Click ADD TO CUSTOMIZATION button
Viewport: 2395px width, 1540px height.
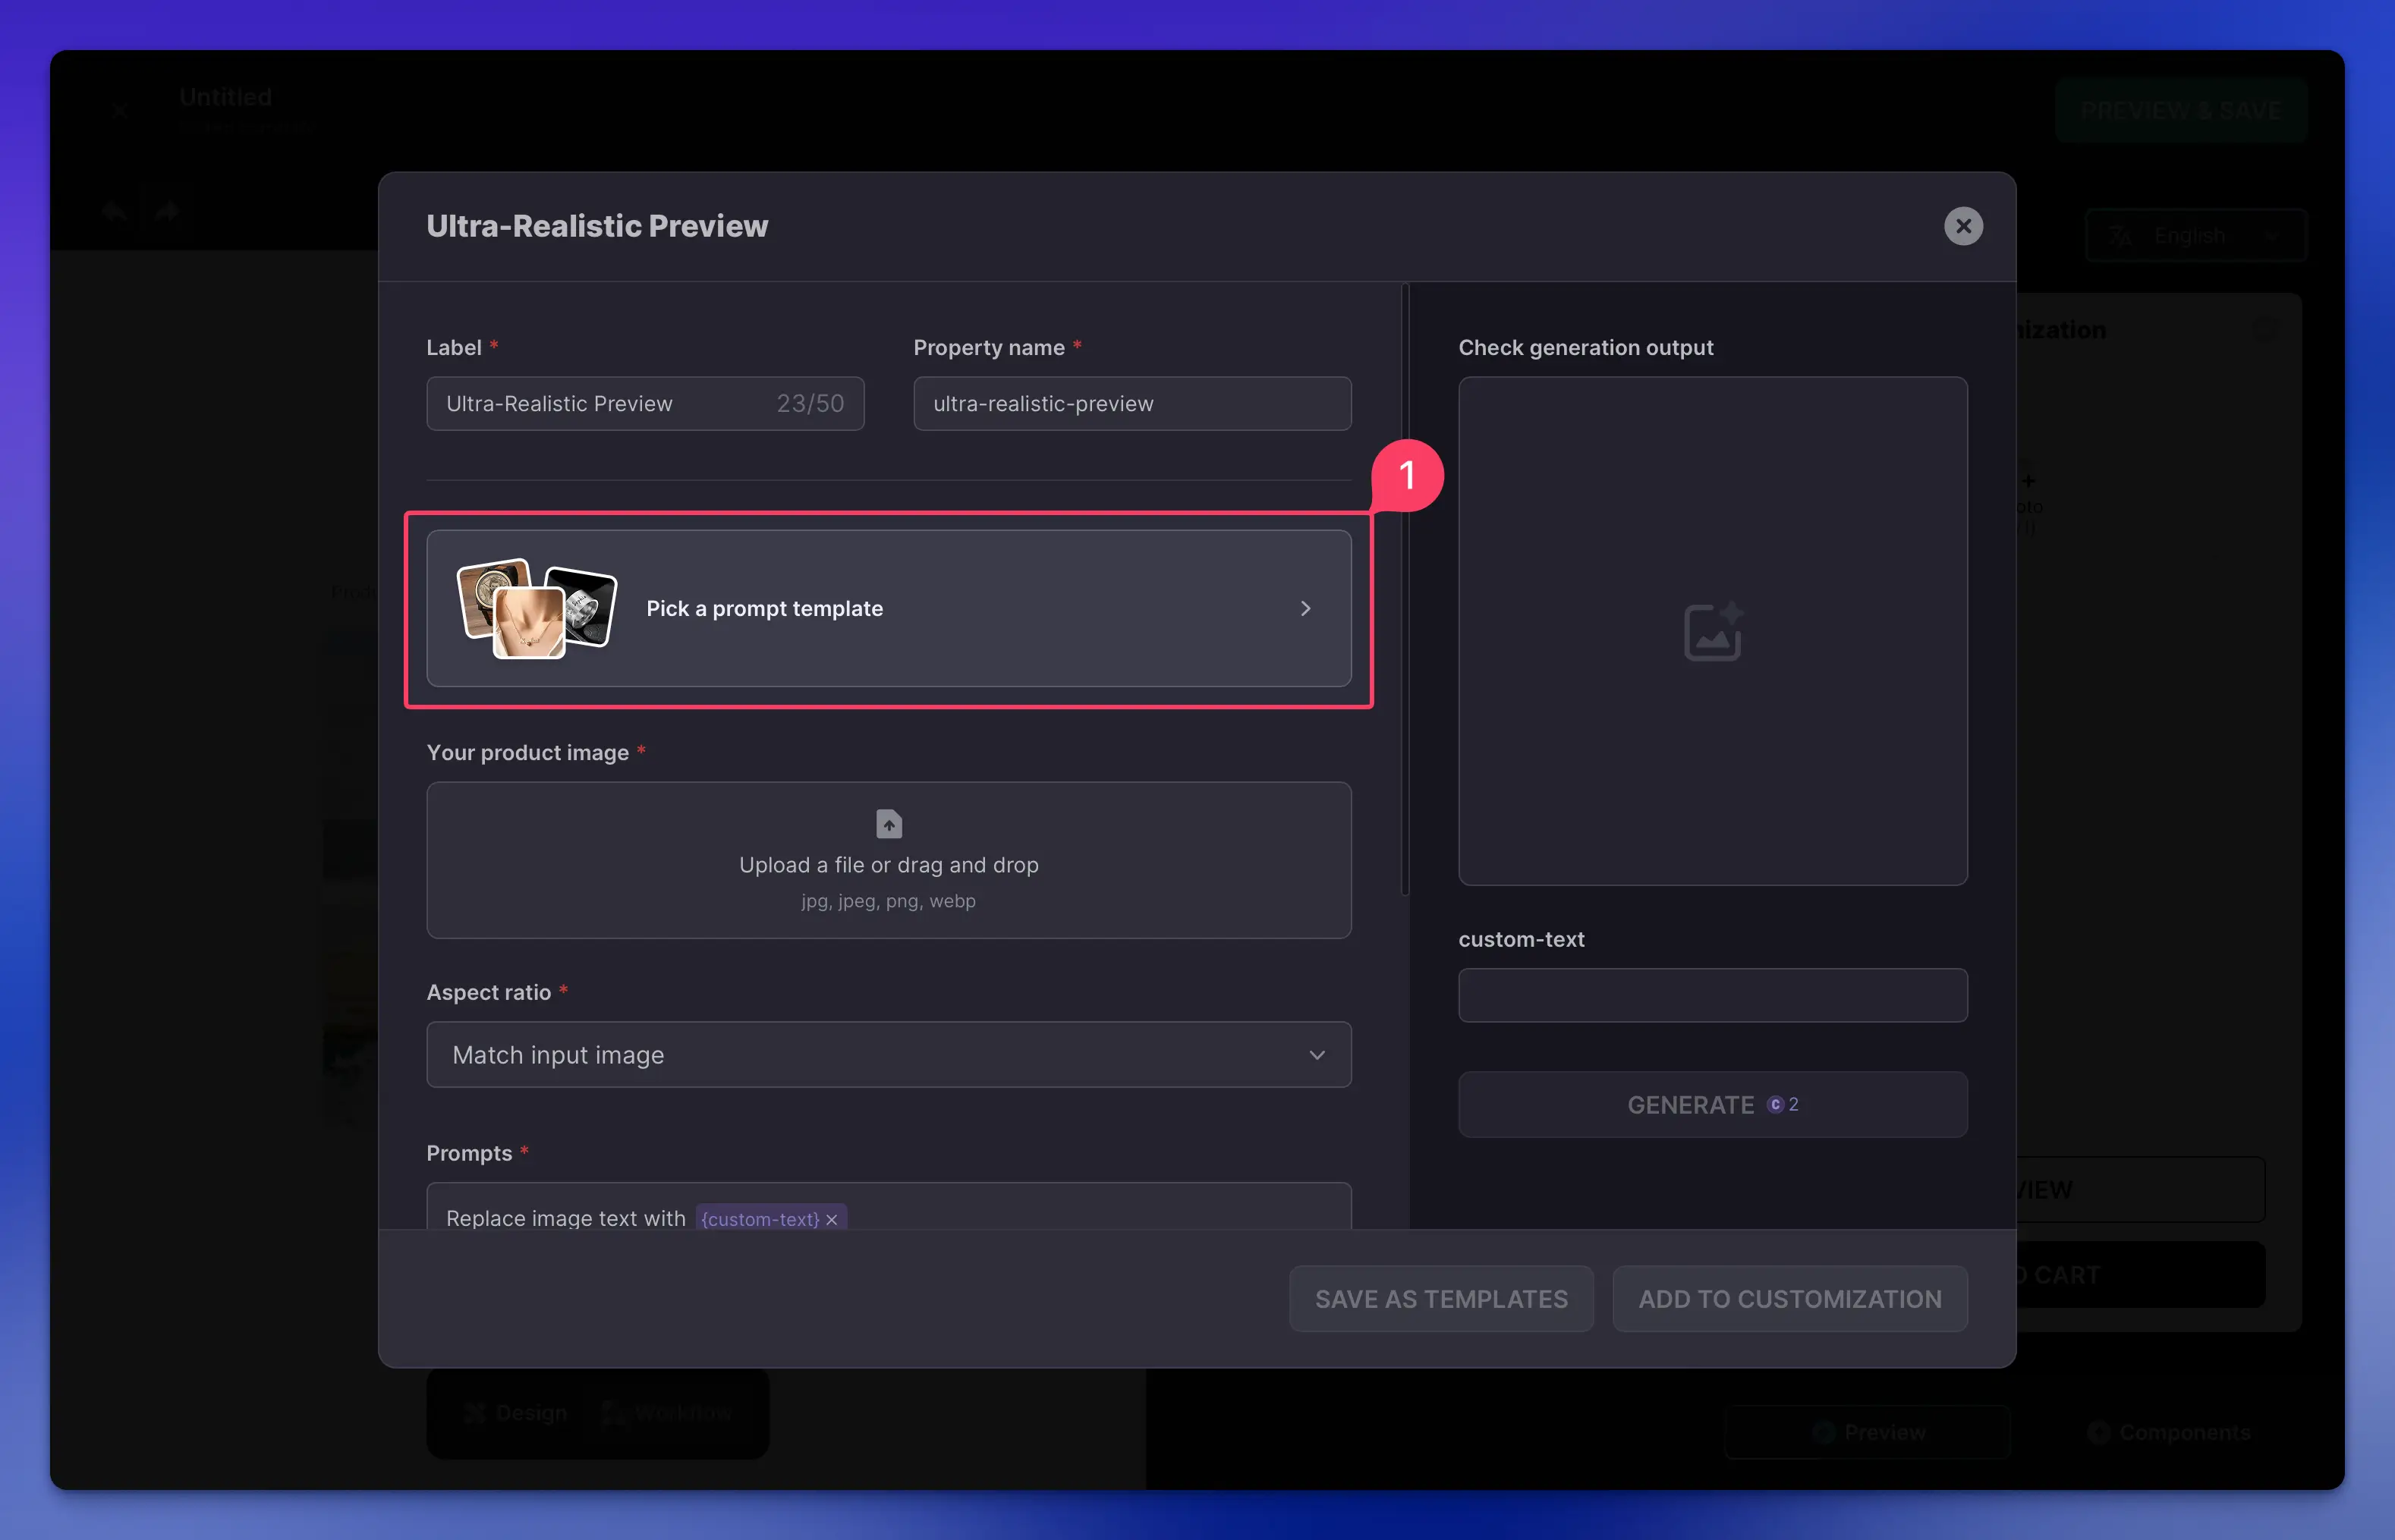point(1789,1299)
